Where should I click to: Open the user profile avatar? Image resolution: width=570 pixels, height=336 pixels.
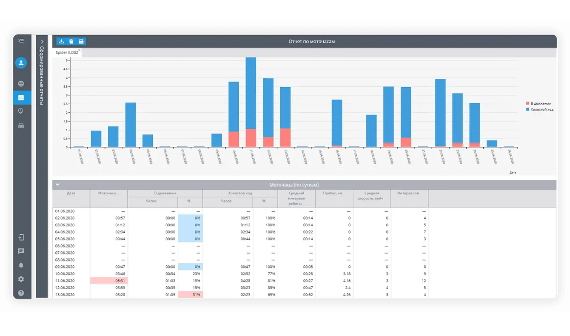tap(21, 63)
